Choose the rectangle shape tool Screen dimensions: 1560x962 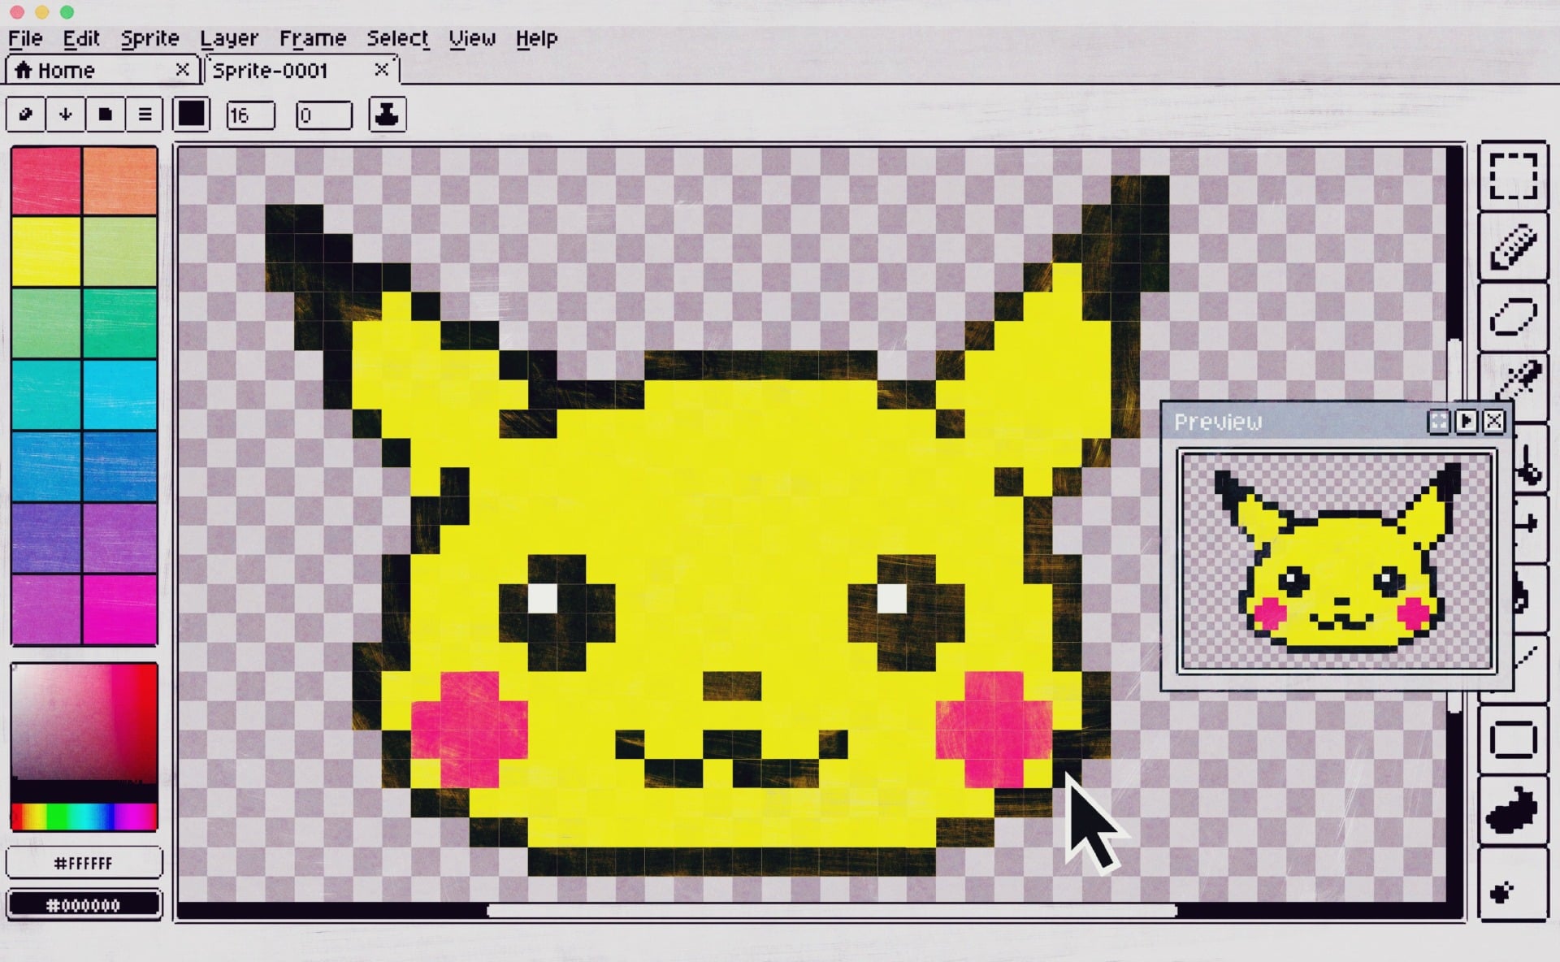click(1513, 740)
